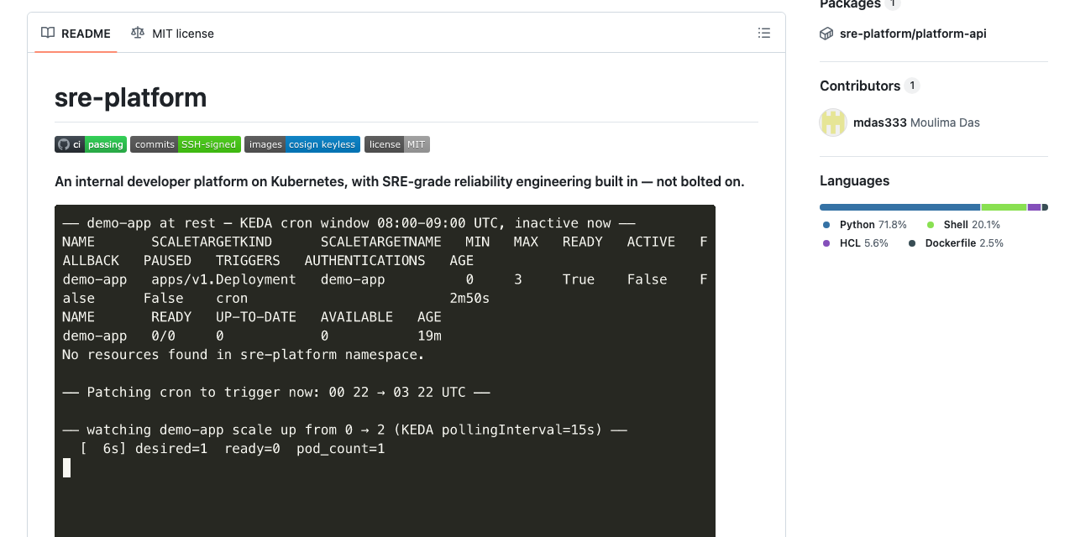The height and width of the screenshot is (537, 1075).
Task: Click the book icon beside README
Action: point(48,33)
